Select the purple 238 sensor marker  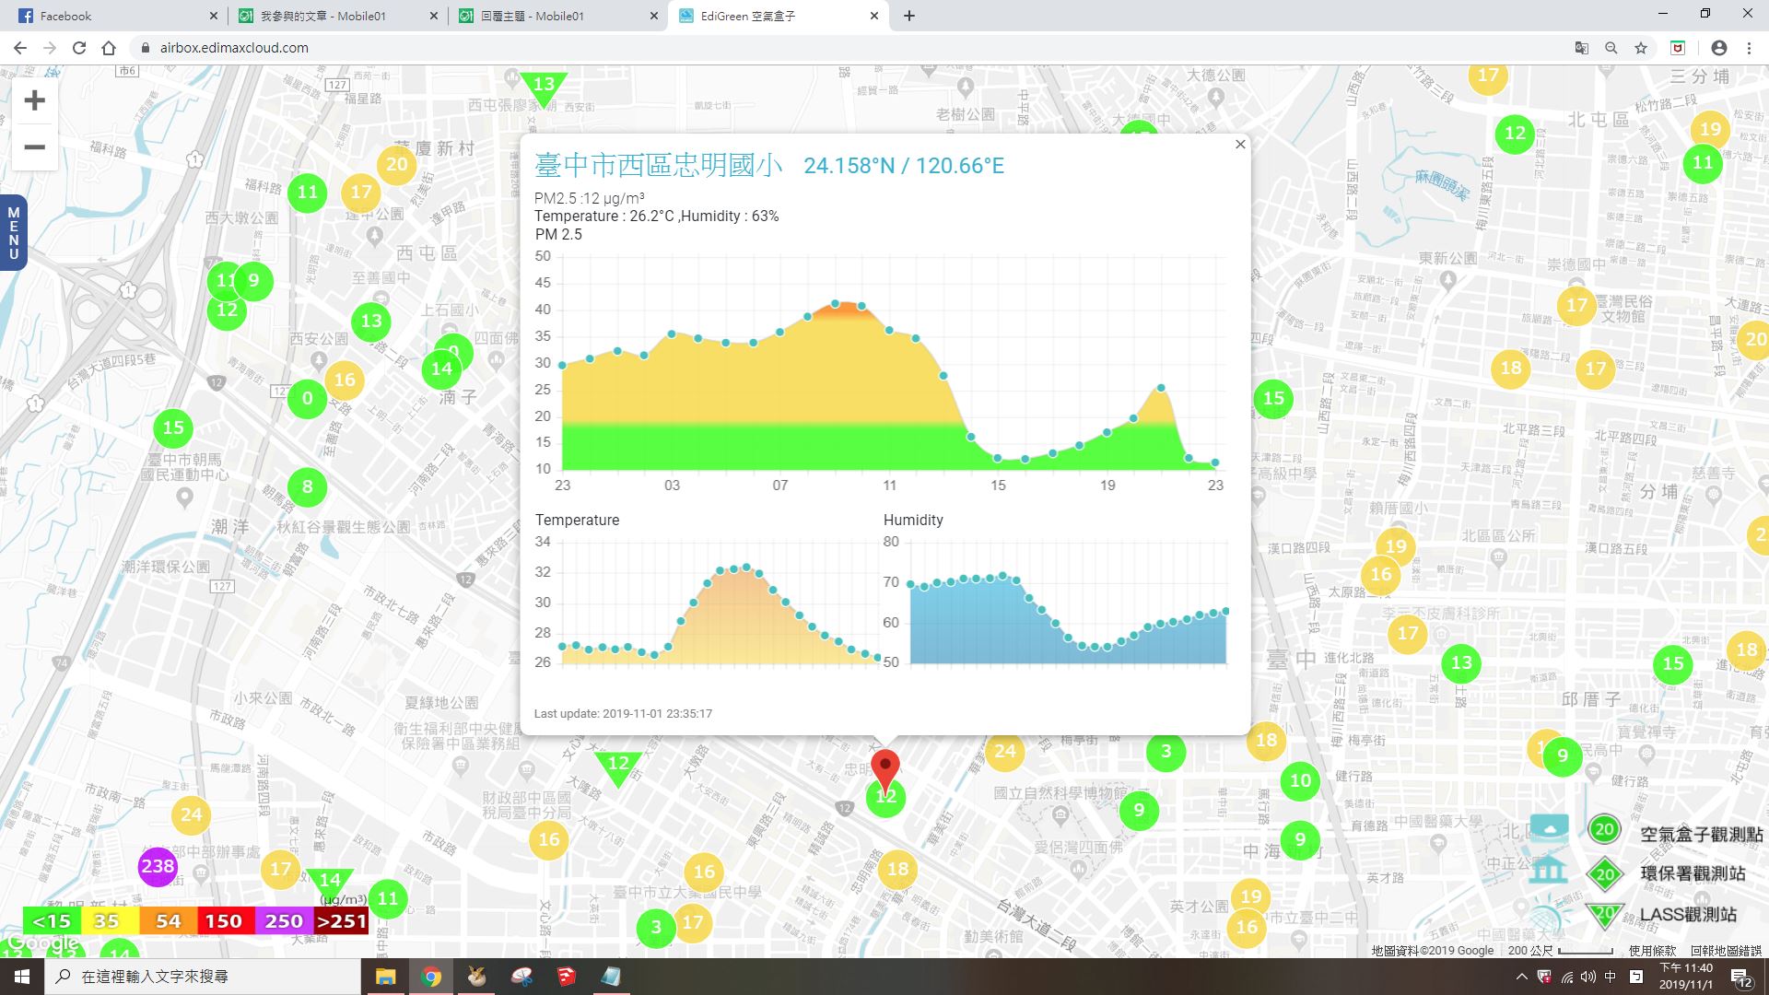(158, 866)
